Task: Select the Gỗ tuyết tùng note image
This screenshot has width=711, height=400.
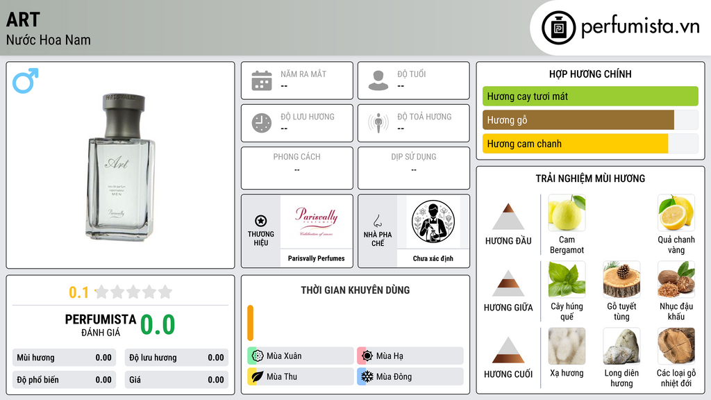Action: coord(621,279)
